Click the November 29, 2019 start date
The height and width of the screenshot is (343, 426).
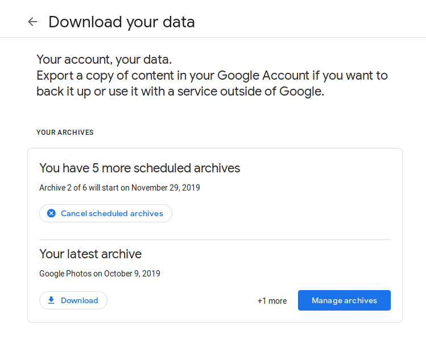click(x=166, y=188)
